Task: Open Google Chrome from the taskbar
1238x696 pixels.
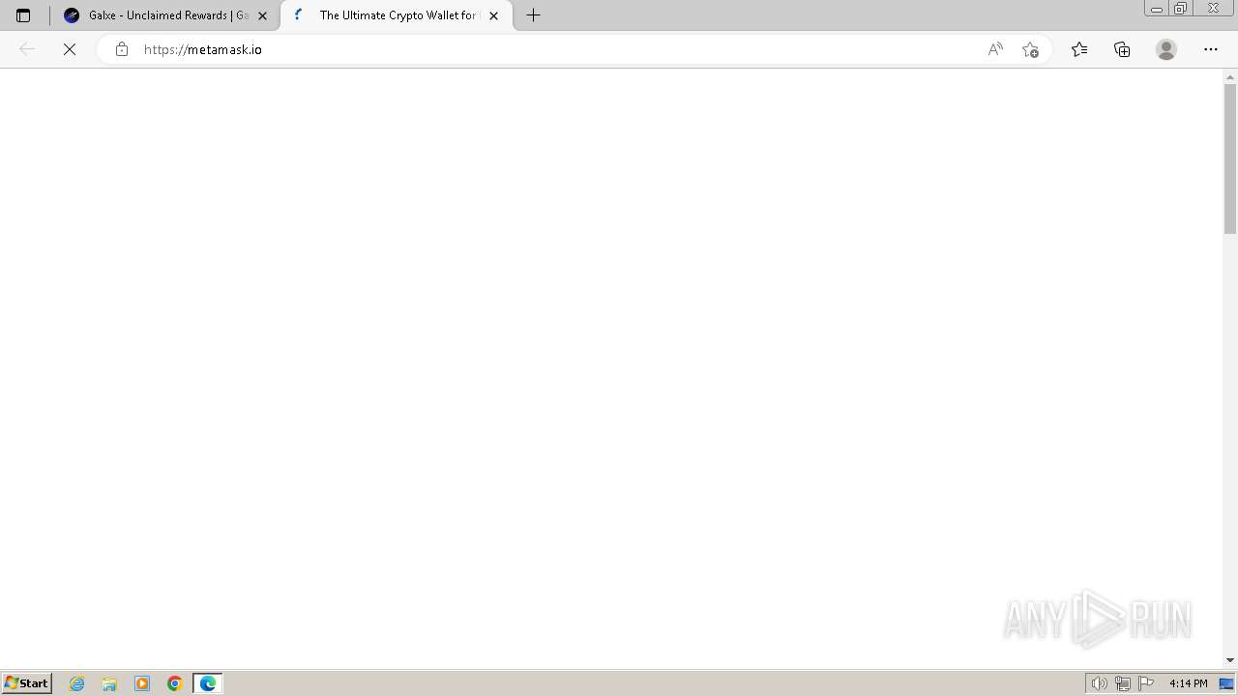Action: click(x=175, y=683)
